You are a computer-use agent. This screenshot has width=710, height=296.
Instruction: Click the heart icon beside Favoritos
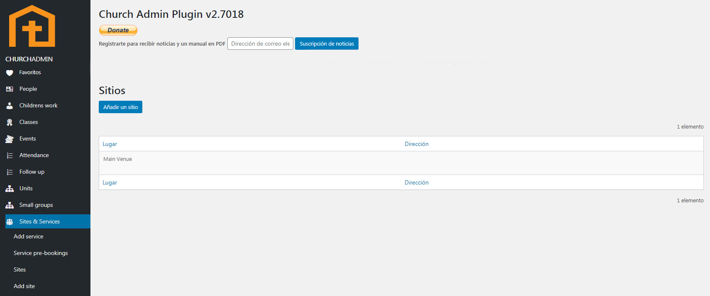pyautogui.click(x=10, y=73)
